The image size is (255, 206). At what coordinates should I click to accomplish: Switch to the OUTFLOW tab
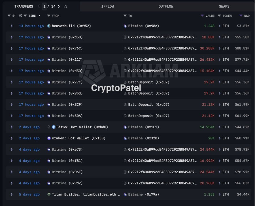[x=166, y=6]
